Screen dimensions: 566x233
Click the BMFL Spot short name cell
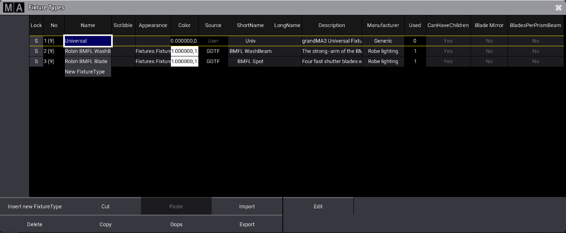click(x=250, y=61)
